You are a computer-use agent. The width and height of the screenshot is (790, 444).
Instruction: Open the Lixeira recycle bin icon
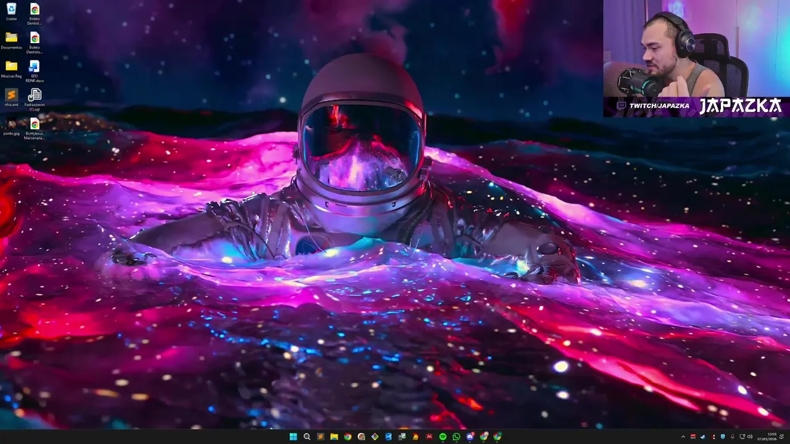pos(11,12)
